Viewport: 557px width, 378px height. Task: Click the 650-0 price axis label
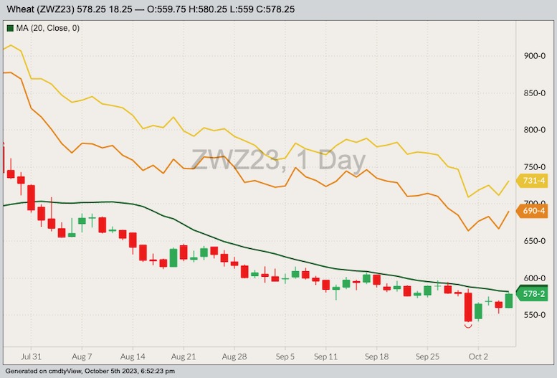coord(535,241)
